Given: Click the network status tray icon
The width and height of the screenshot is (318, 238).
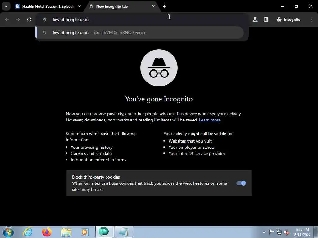Looking at the screenshot, I should pos(279,232).
